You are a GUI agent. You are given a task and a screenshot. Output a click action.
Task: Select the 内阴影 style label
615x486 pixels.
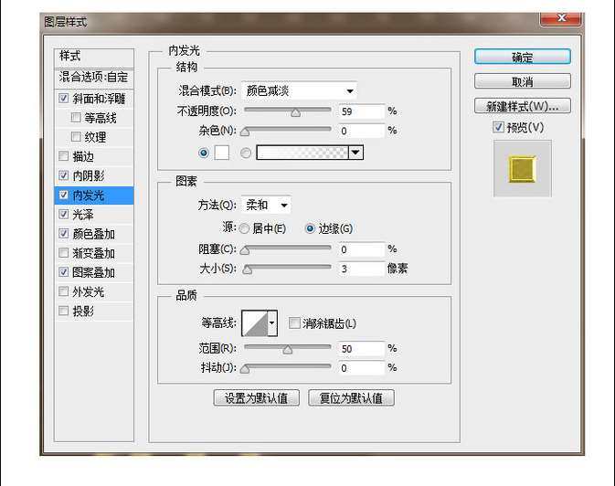[89, 175]
